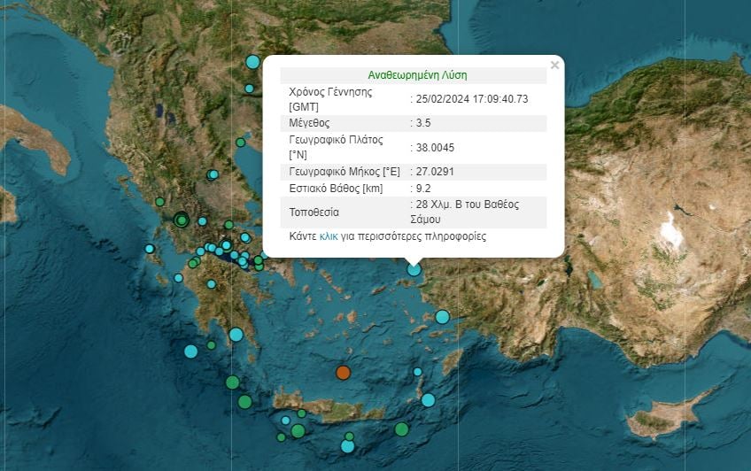Click the focal depth value 9.2
The image size is (751, 471).
pyautogui.click(x=423, y=188)
